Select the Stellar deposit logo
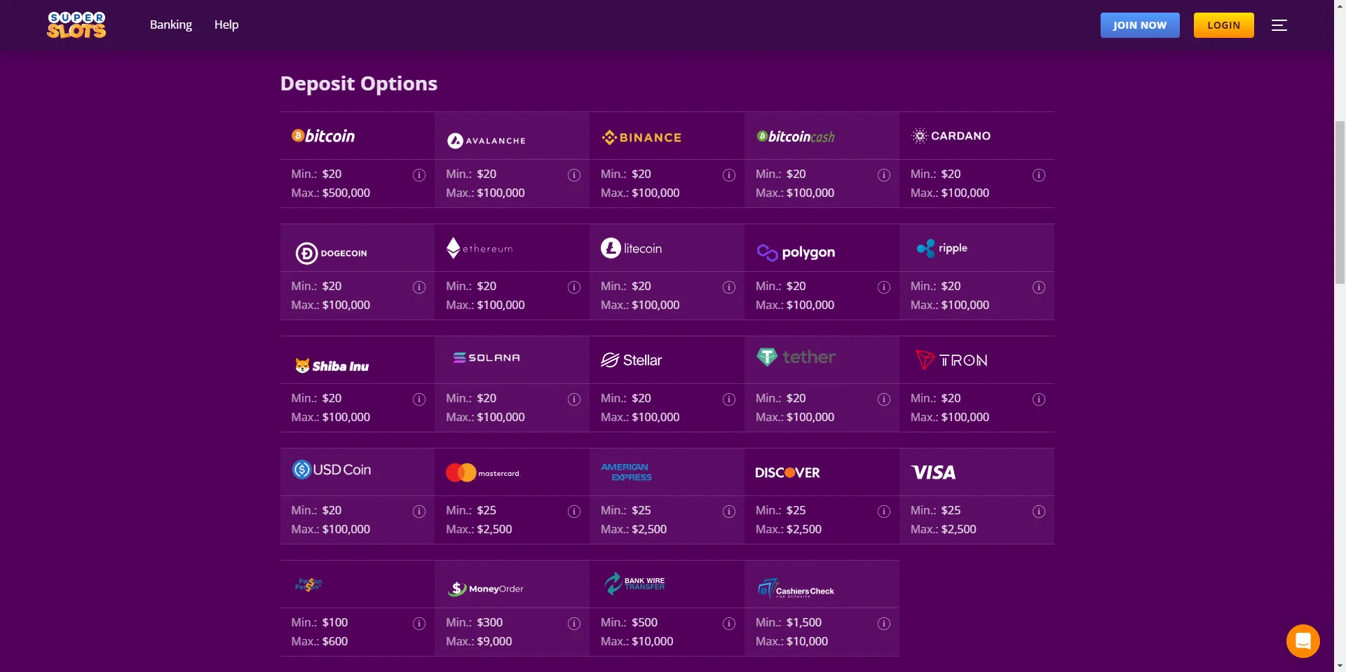Viewport: 1346px width, 672px height. point(631,360)
